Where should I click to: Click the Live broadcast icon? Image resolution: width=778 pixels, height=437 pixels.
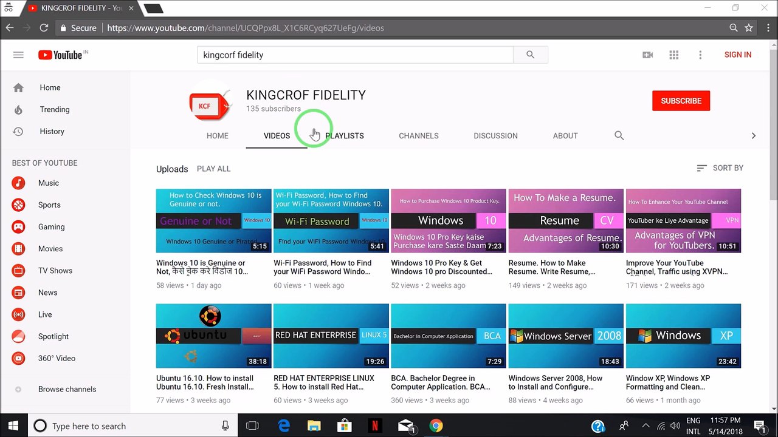[18, 314]
